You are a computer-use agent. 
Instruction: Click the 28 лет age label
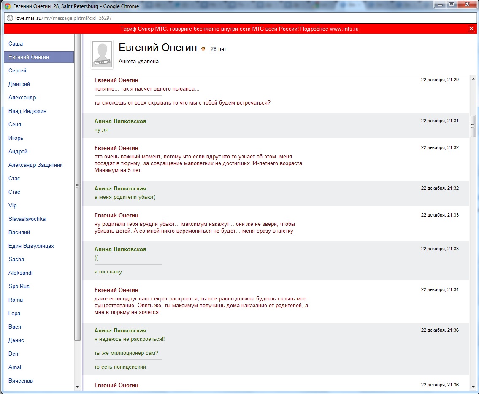[x=219, y=49]
